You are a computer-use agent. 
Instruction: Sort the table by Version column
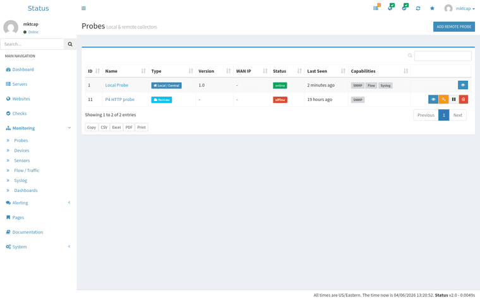click(x=215, y=71)
